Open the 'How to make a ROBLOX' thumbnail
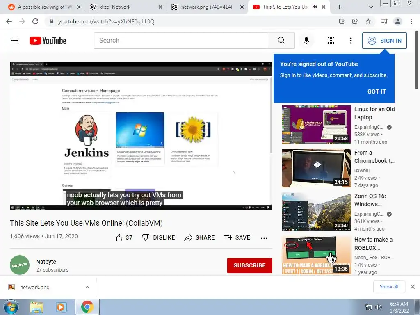This screenshot has height=315, width=420. coord(316,255)
